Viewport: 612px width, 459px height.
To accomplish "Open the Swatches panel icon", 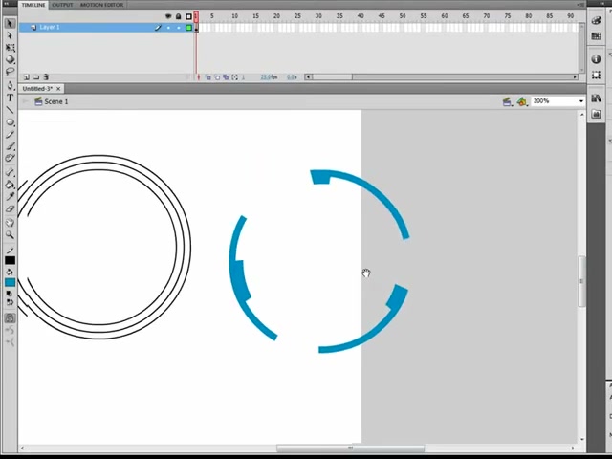I will tap(596, 36).
